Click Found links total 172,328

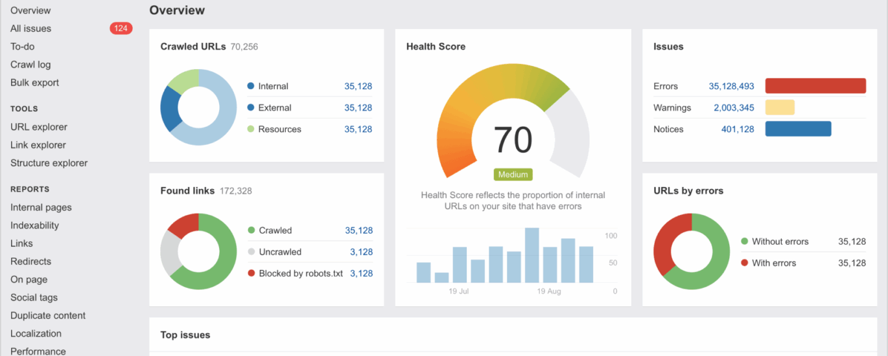coord(236,191)
